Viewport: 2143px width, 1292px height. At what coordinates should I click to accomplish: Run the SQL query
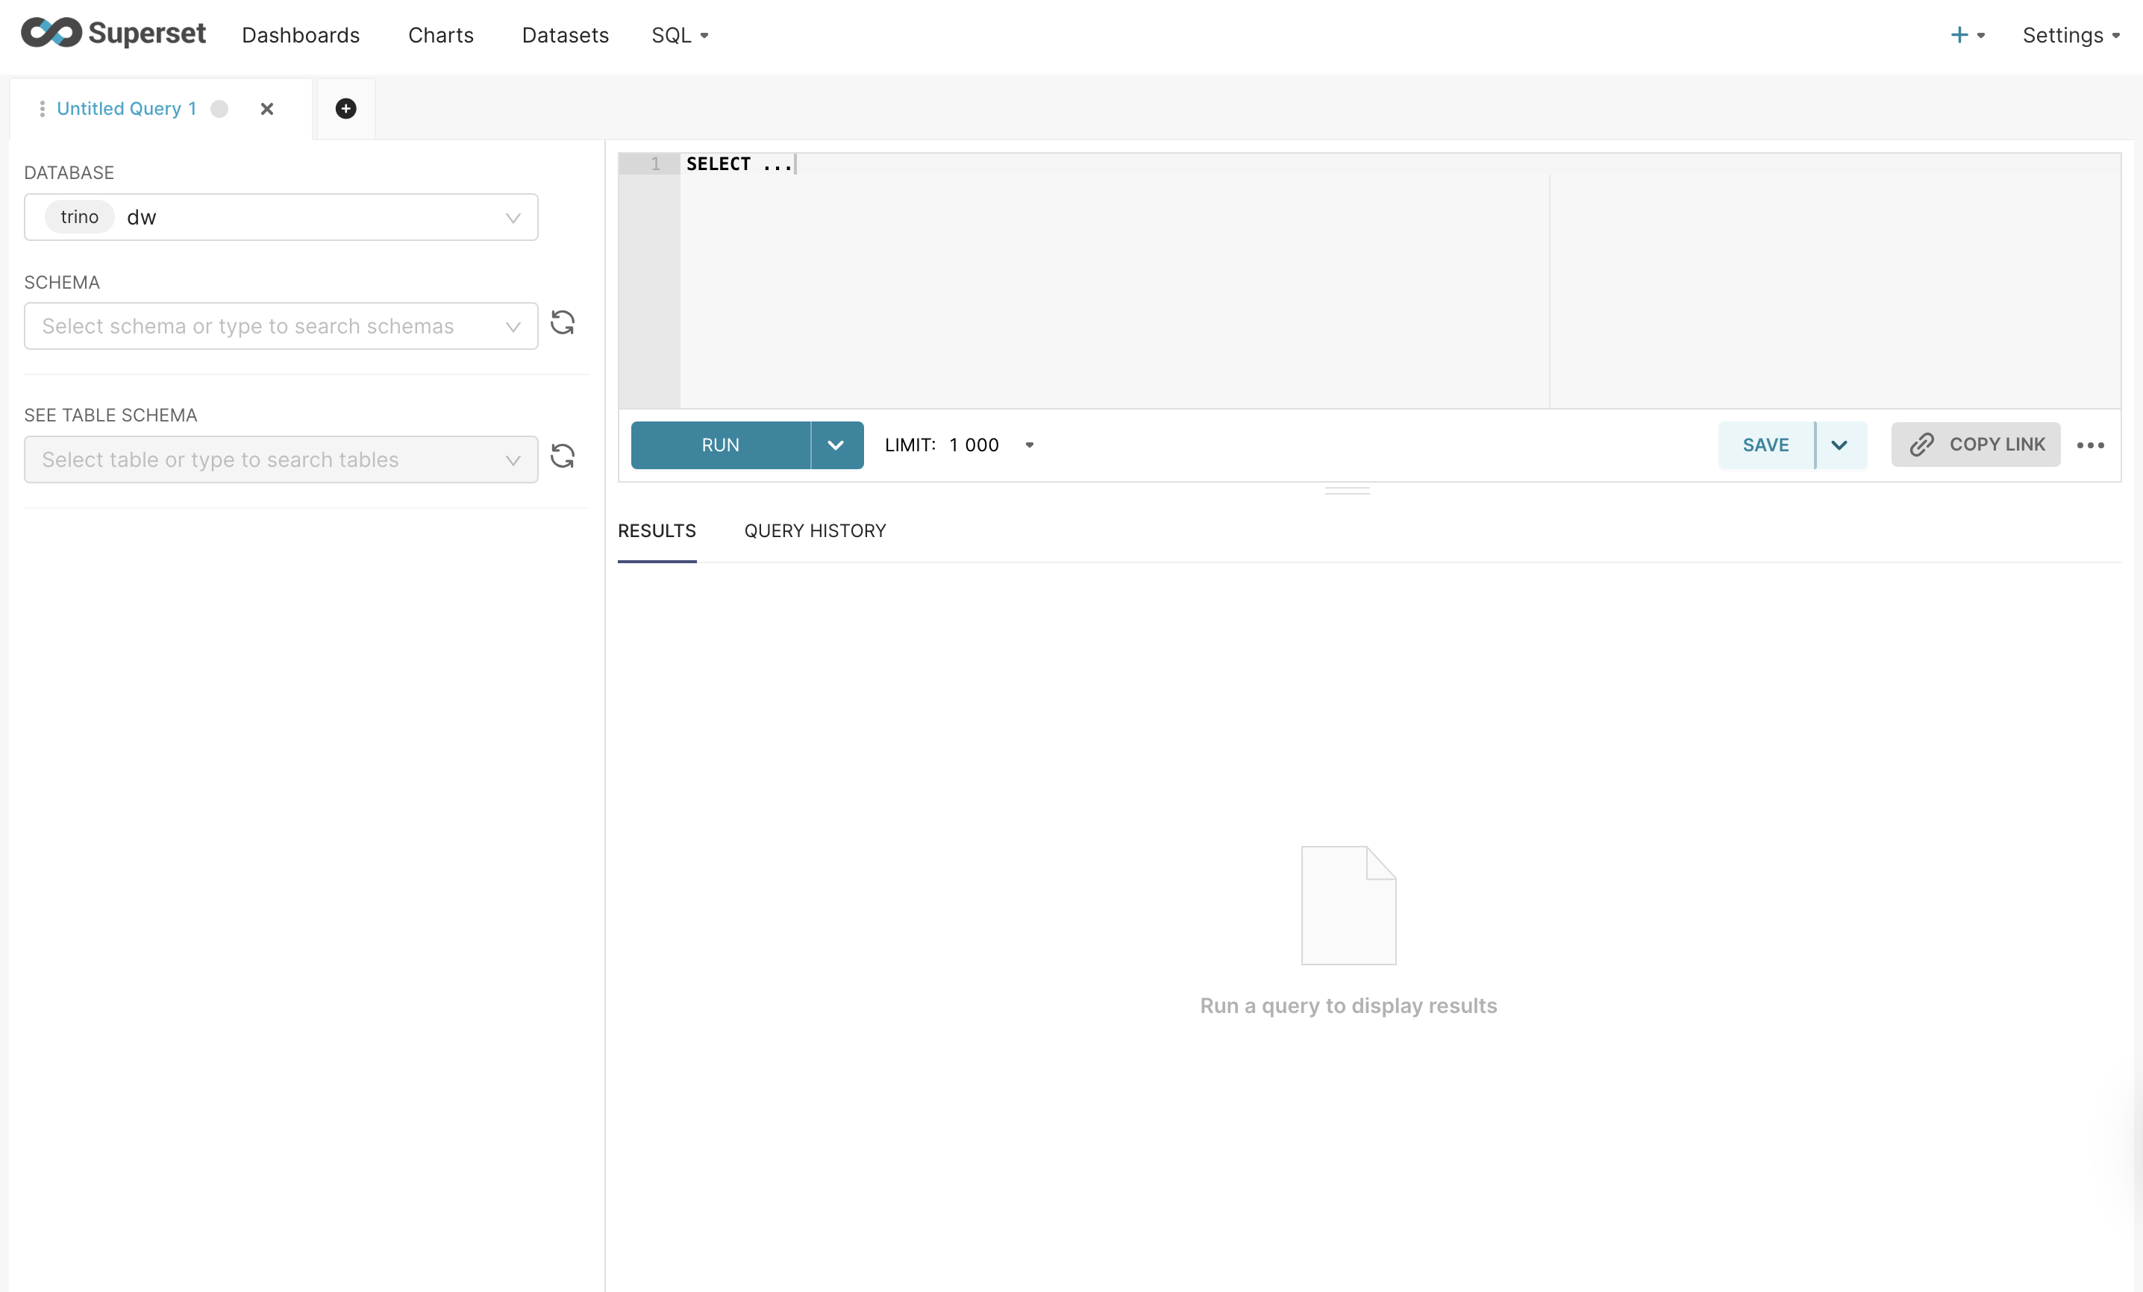(x=720, y=445)
